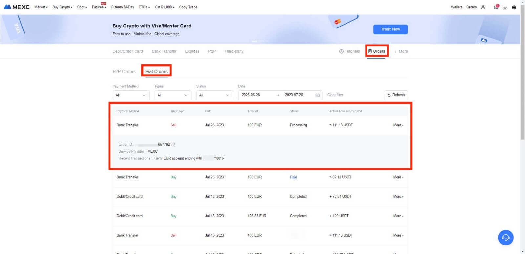Copy the Order ID ending 657792
Viewport: 525px width, 254px height.
click(173, 144)
